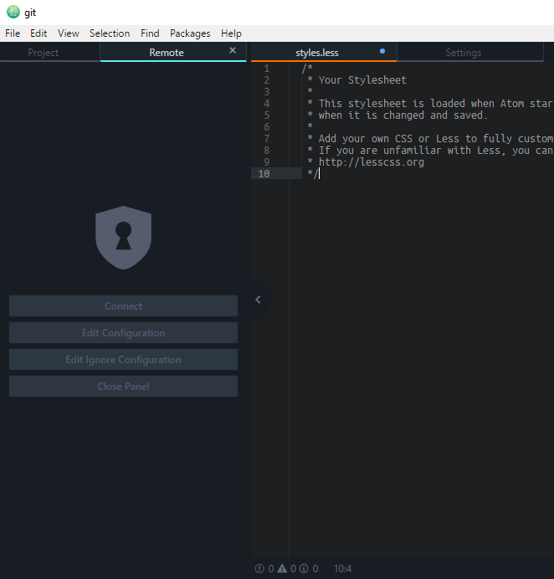Click line number 1 in the gutter
This screenshot has width=554, height=579.
267,69
